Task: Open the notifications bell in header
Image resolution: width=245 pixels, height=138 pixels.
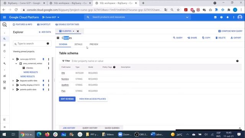Action: click(227, 17)
